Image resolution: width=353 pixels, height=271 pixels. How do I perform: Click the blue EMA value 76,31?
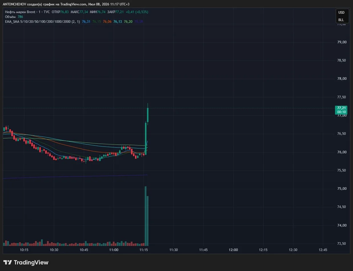[x=86, y=22]
